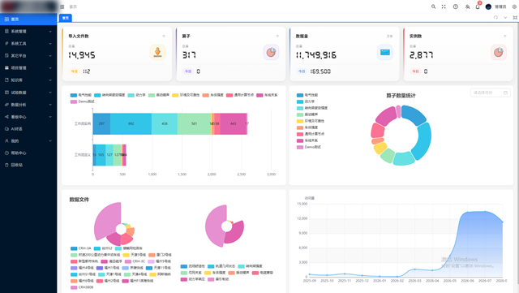519x293 pixels.
Task: Click the up-arrow icon in 导入文件数 card
Action: pyautogui.click(x=164, y=37)
